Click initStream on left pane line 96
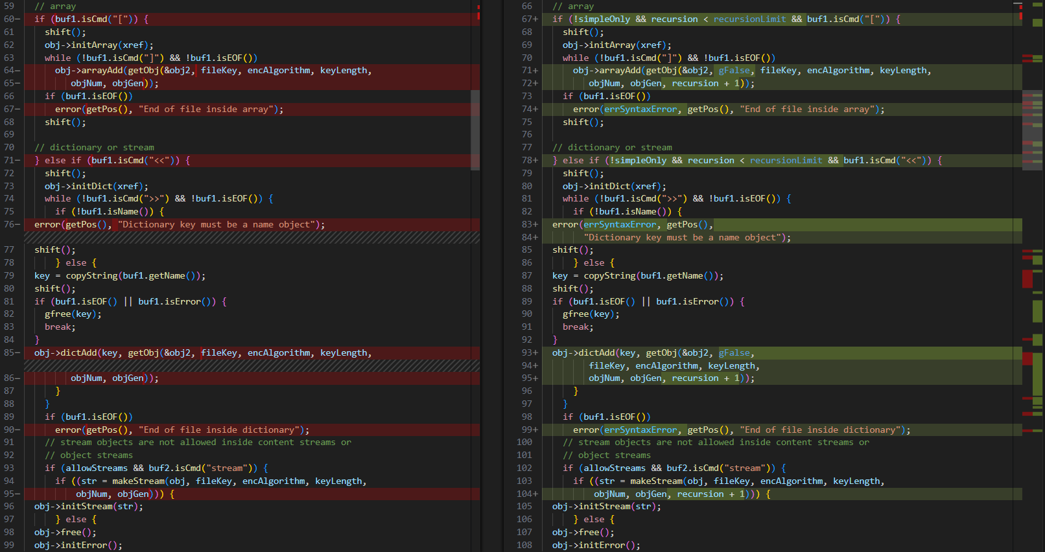This screenshot has width=1045, height=552. tap(86, 507)
